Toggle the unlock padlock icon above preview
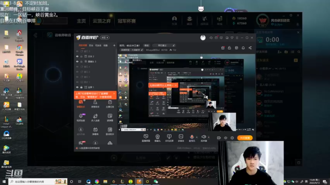 [229, 48]
